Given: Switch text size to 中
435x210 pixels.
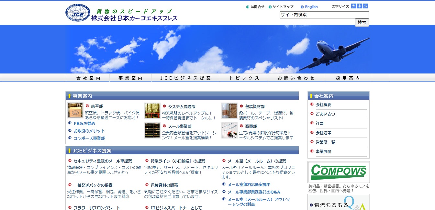Looking at the screenshot, I should tap(360, 6).
